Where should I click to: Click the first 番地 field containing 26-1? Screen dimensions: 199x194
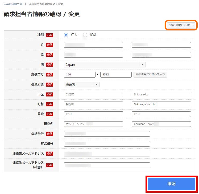point(93,114)
